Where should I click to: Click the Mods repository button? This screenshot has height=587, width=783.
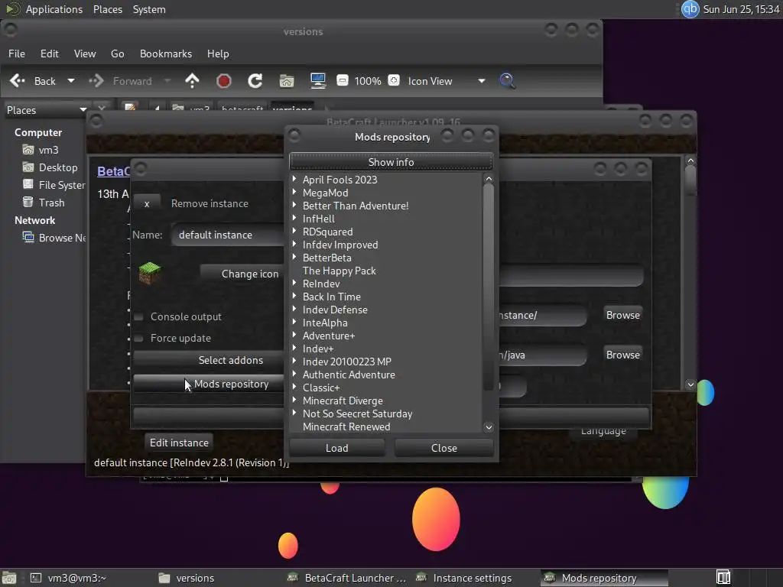click(209, 384)
